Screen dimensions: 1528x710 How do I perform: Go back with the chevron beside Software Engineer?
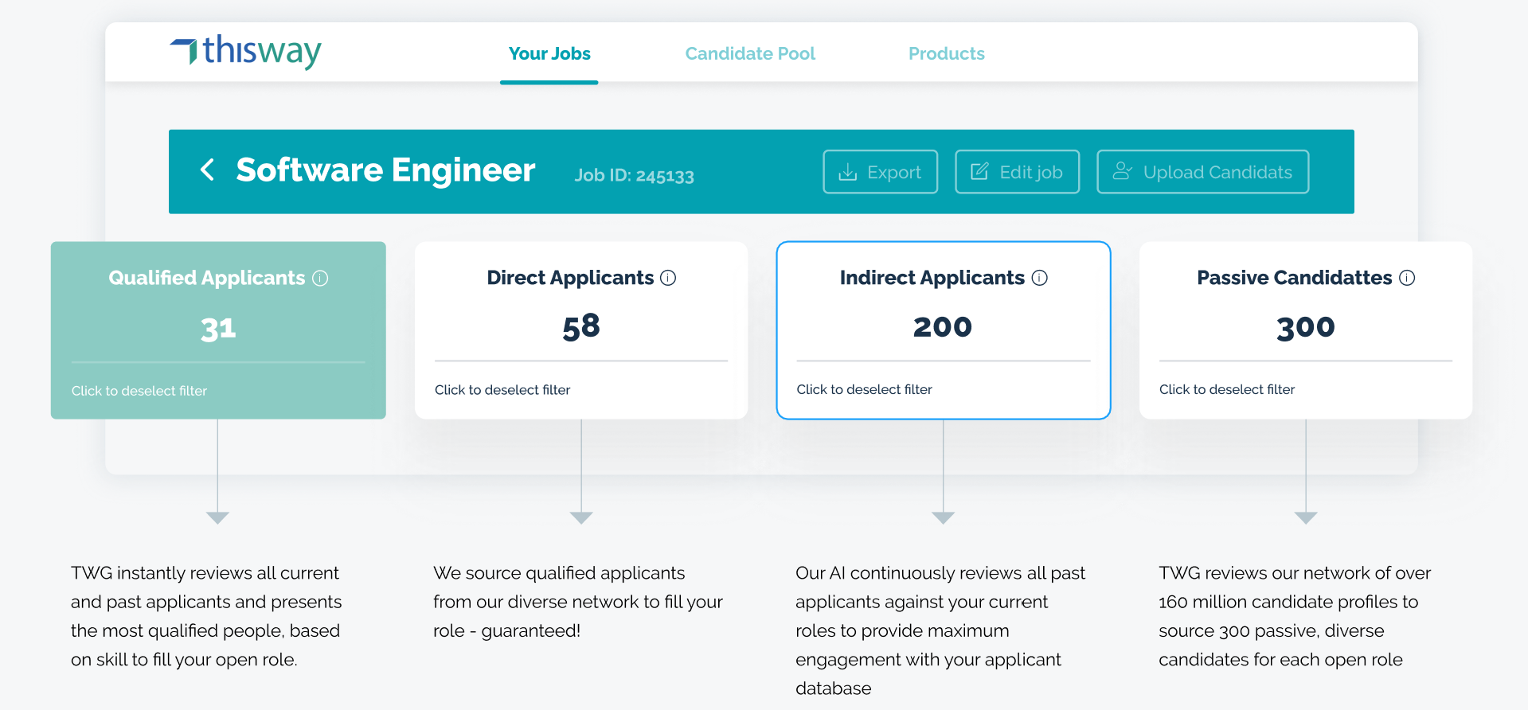coord(207,170)
